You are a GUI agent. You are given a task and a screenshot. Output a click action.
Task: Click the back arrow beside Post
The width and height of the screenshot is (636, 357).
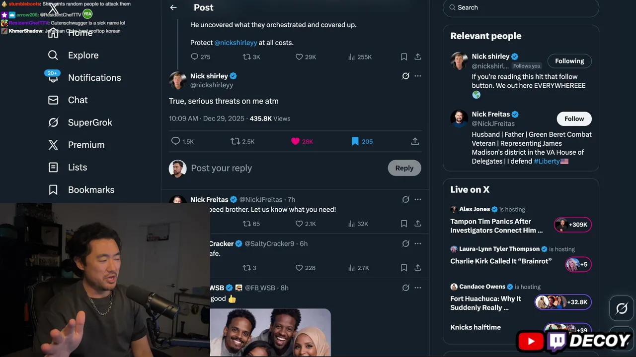tap(173, 7)
